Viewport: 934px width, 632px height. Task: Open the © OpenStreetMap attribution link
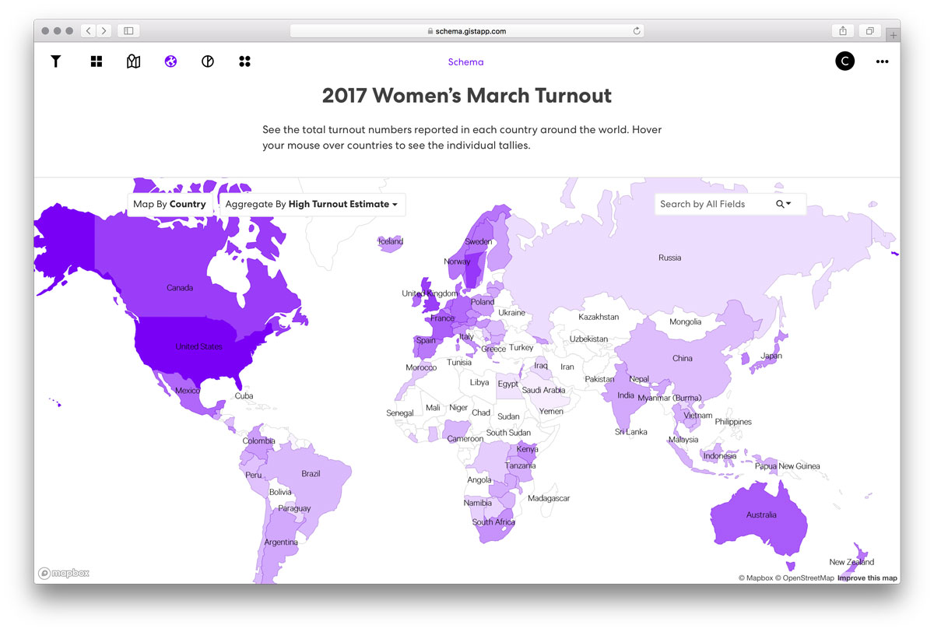(x=804, y=578)
